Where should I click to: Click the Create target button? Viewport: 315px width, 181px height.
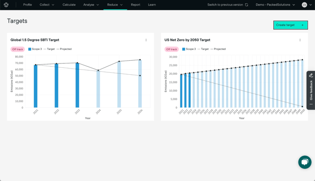(291, 25)
